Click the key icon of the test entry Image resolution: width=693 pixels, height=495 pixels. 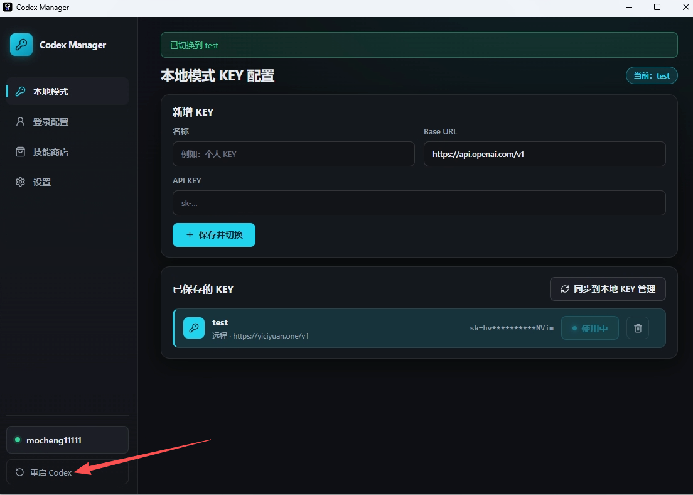point(194,329)
